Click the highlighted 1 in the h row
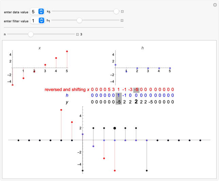The height and width of the screenshot is (181, 219). (119, 95)
